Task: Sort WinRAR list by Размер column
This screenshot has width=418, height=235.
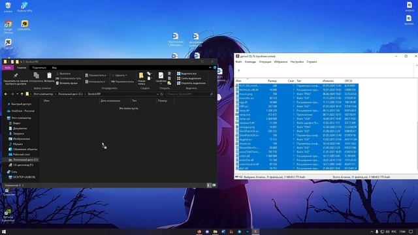Action: [272, 81]
